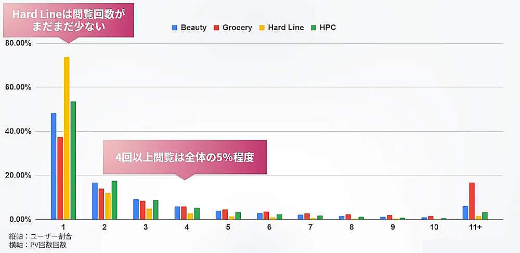Click the red Grocery bar at 1 view
Image resolution: width=520 pixels, height=253 pixels.
[60, 178]
